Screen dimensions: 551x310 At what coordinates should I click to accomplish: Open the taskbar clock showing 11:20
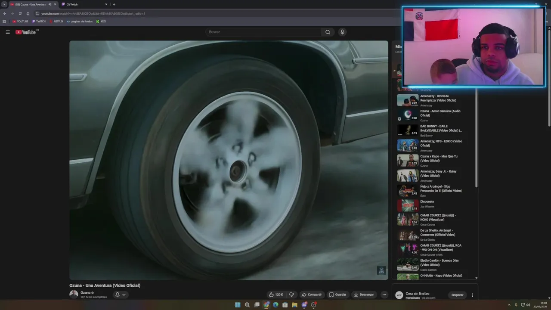click(x=540, y=305)
